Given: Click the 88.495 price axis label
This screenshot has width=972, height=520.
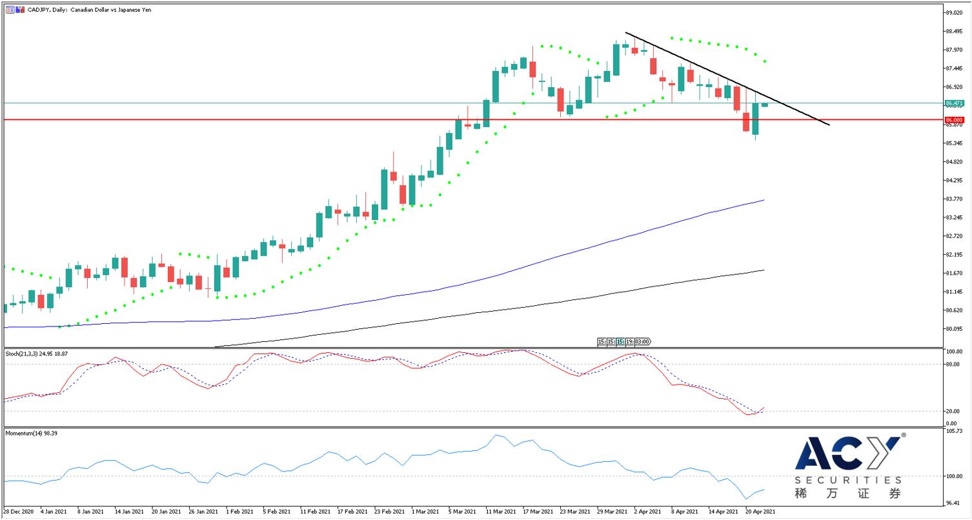Looking at the screenshot, I should point(954,32).
